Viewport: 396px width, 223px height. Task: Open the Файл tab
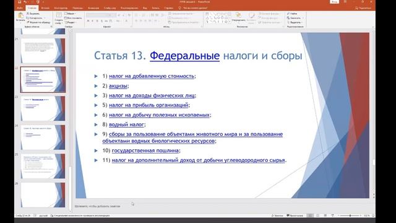(x=20, y=8)
